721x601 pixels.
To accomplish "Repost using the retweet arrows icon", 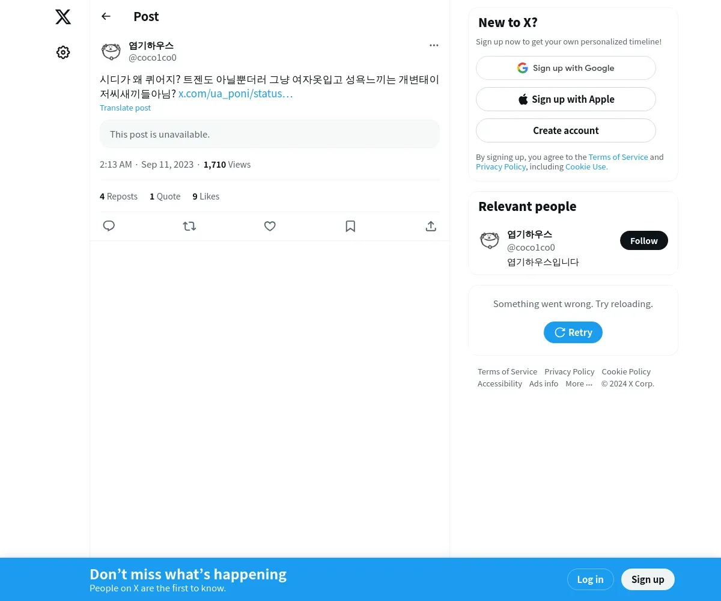I will (x=189, y=226).
